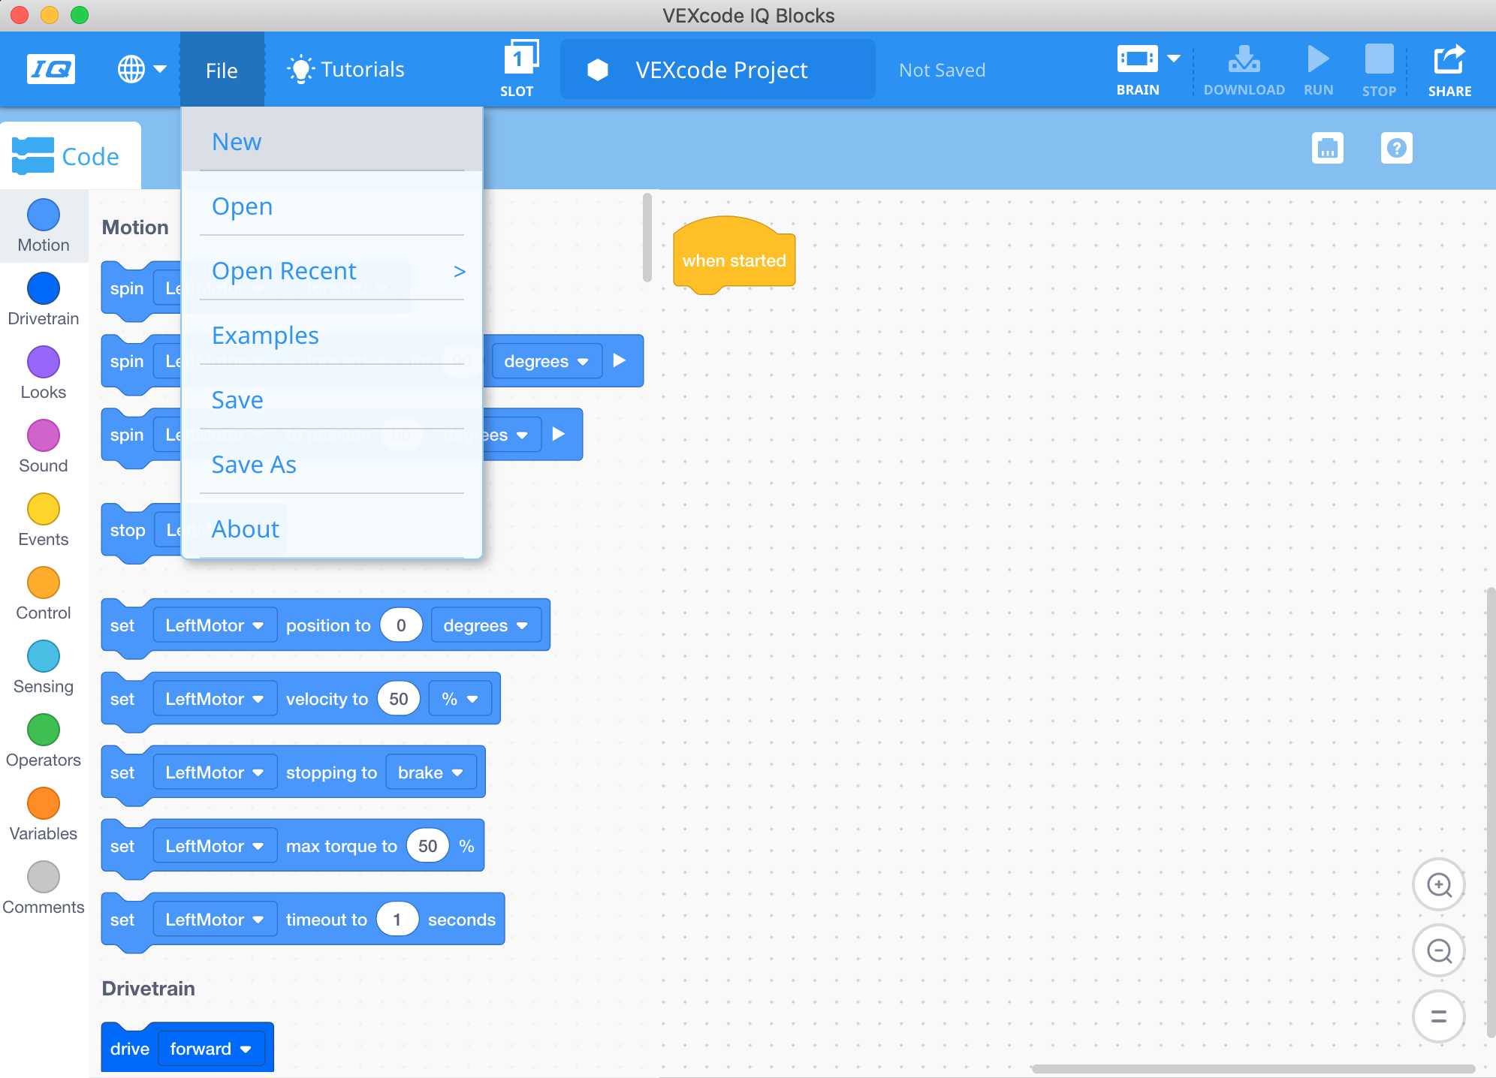The width and height of the screenshot is (1496, 1078).
Task: Open LeftMotor dropdown in set position block
Action: [x=215, y=625]
